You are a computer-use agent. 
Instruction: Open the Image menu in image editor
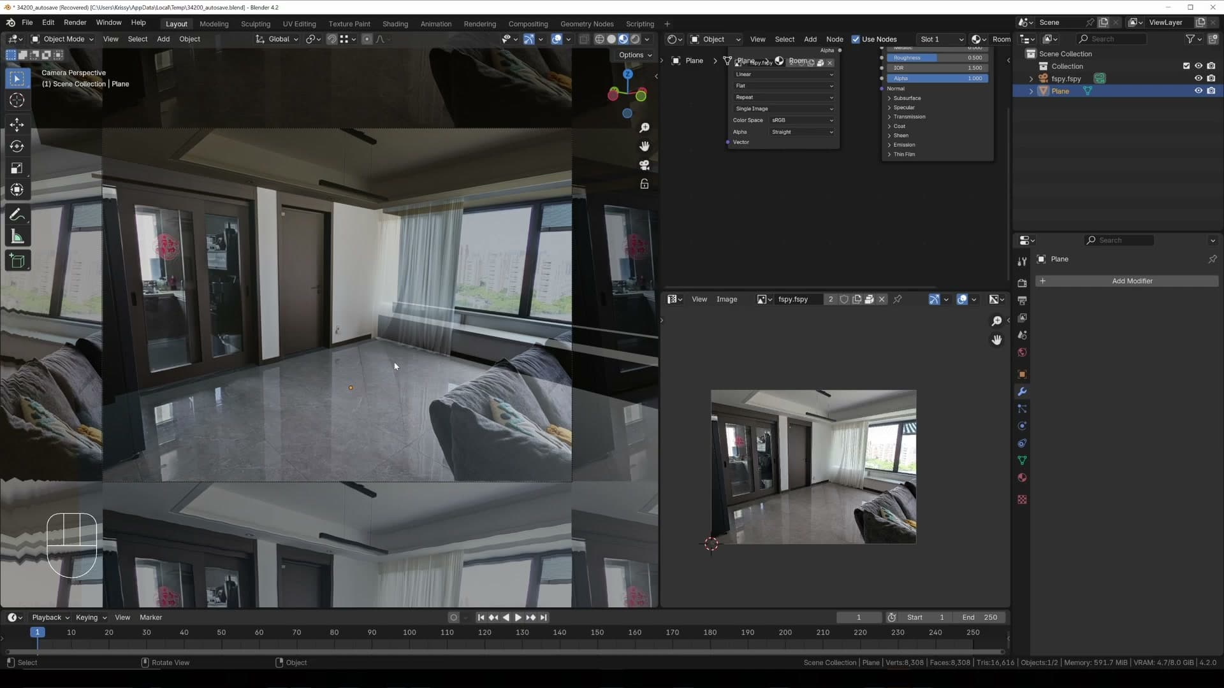(726, 299)
